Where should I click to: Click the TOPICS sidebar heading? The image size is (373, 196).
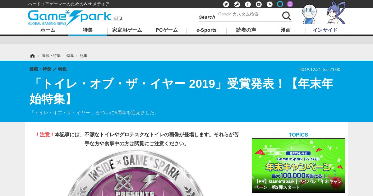pos(298,135)
